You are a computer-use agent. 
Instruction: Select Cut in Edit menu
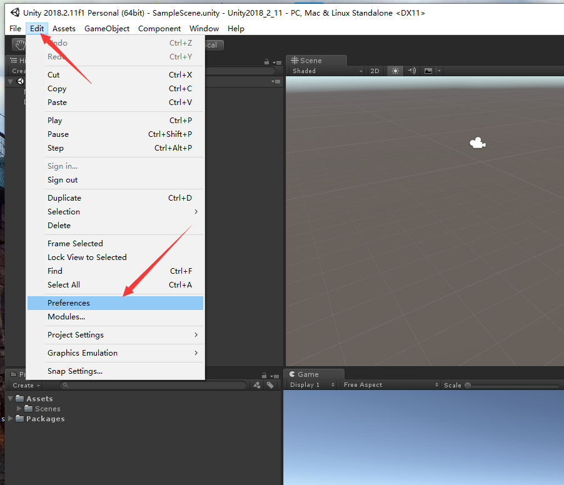[x=116, y=74]
